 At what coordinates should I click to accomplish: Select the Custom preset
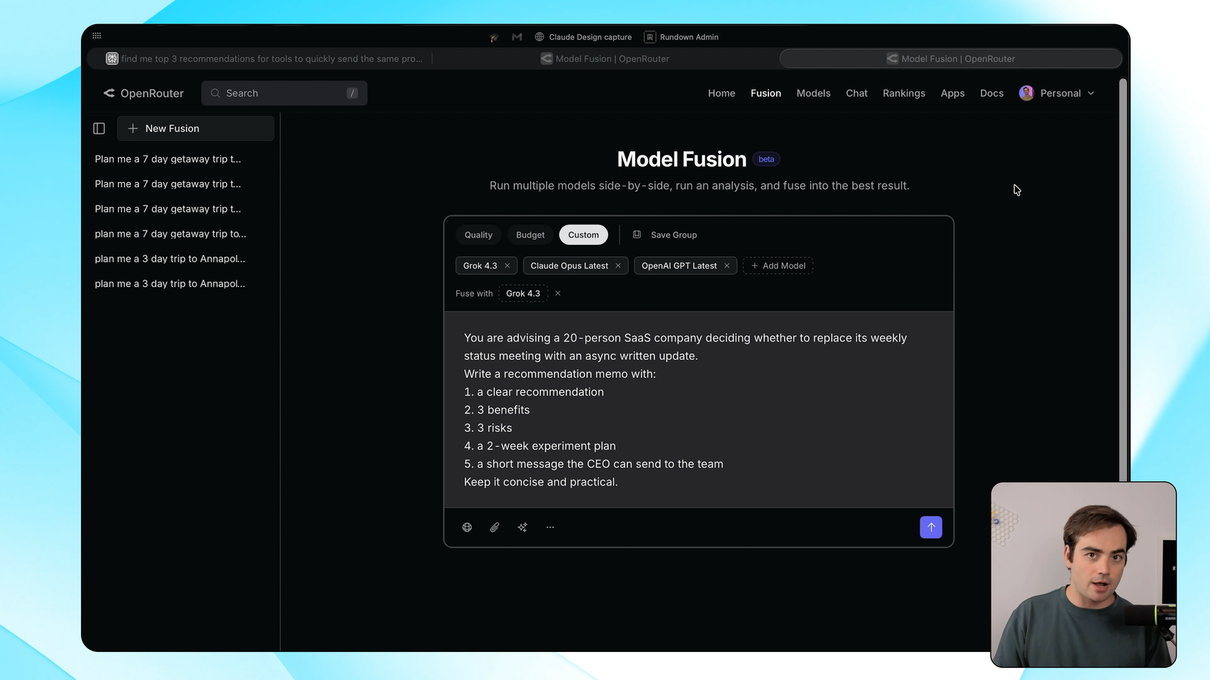[x=583, y=235]
